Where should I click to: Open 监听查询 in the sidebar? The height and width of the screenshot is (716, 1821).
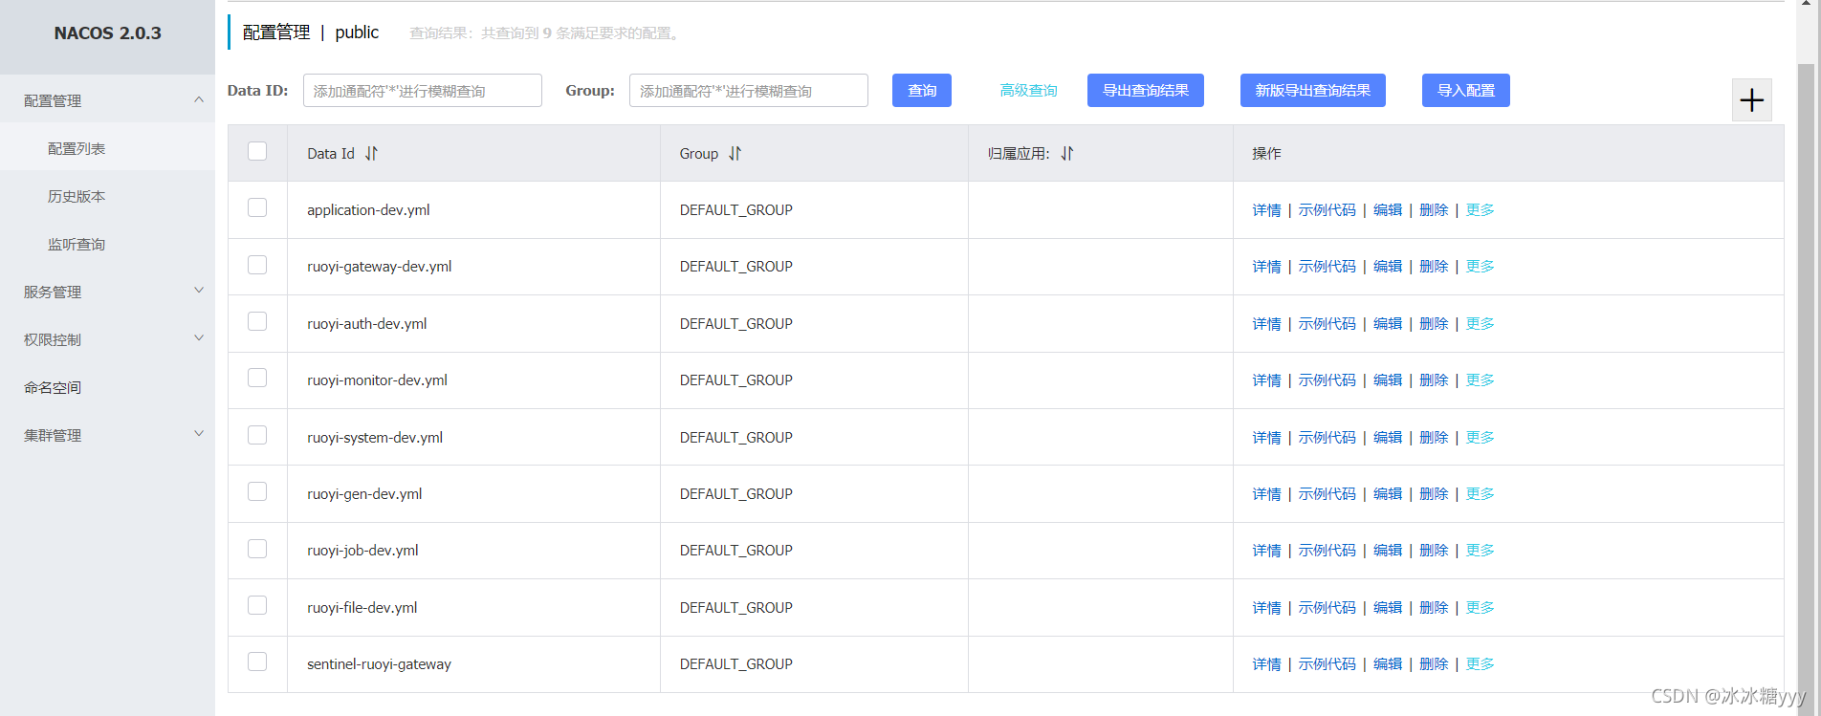pos(77,244)
